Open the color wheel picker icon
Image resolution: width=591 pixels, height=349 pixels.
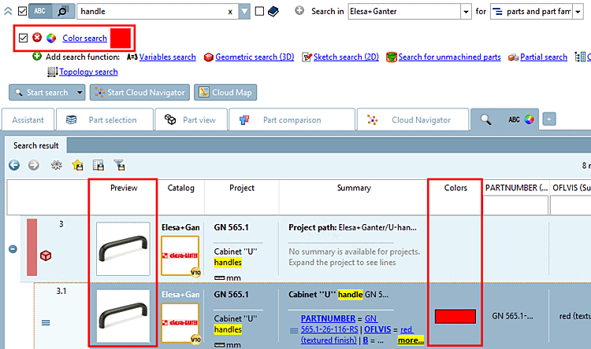(x=51, y=38)
